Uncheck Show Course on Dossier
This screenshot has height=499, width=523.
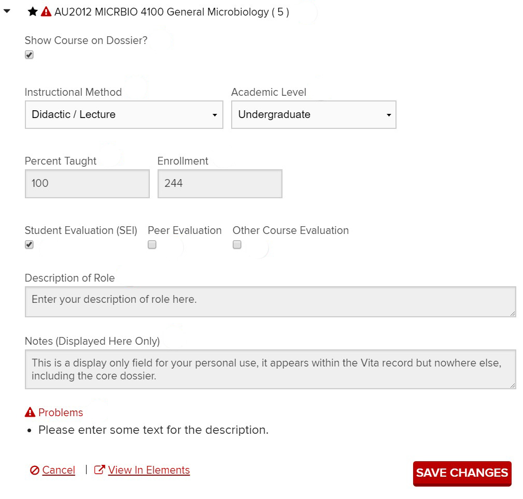[x=29, y=54]
